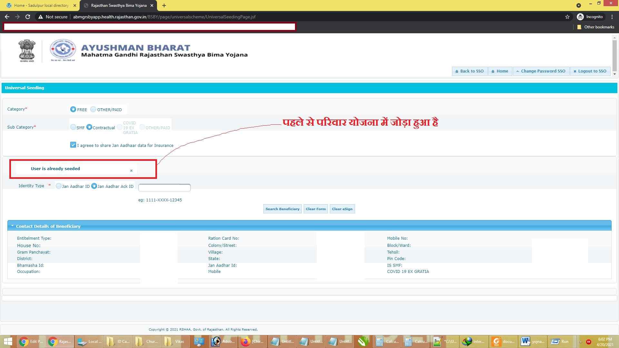Image resolution: width=619 pixels, height=348 pixels.
Task: Open the 'Chur...' folder in taskbar
Action: 147,342
